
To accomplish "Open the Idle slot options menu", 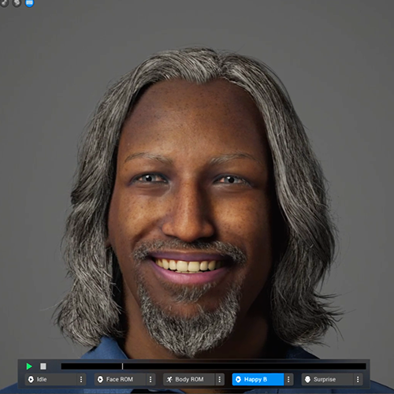I will point(81,379).
